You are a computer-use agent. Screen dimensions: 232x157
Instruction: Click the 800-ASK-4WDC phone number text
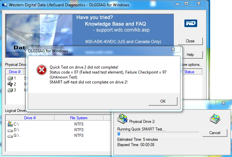coord(123,42)
